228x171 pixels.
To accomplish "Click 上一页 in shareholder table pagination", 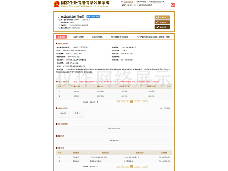I will [126, 102].
